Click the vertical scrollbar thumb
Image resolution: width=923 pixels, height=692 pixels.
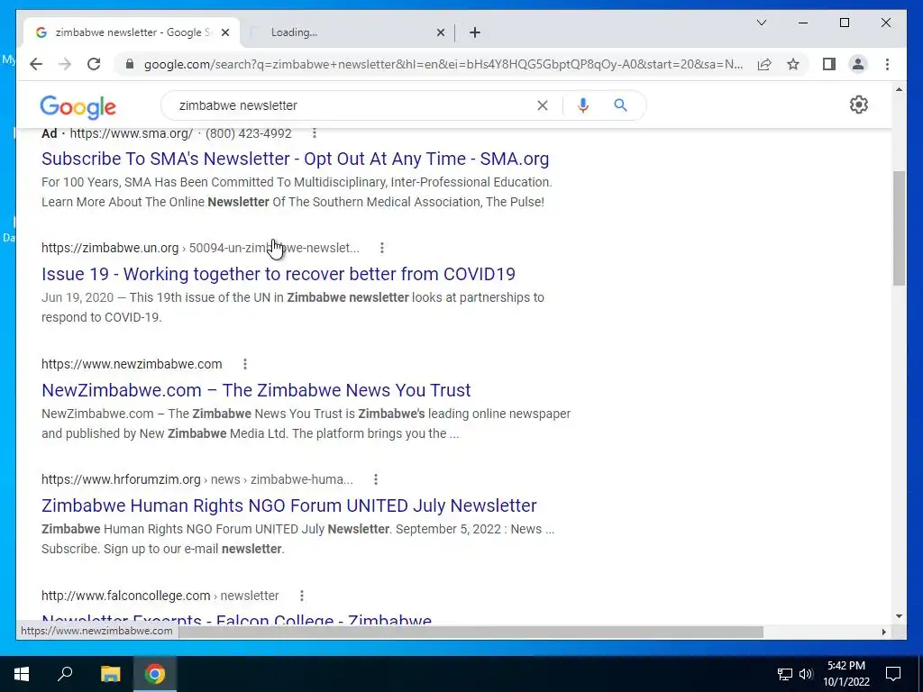tap(899, 228)
